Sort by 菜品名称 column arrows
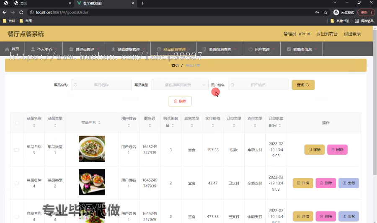 click(34, 125)
